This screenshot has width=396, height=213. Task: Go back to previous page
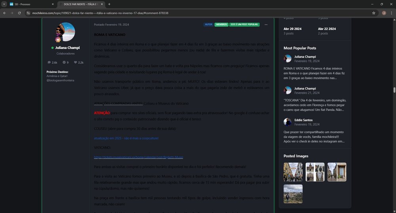pos(4,13)
